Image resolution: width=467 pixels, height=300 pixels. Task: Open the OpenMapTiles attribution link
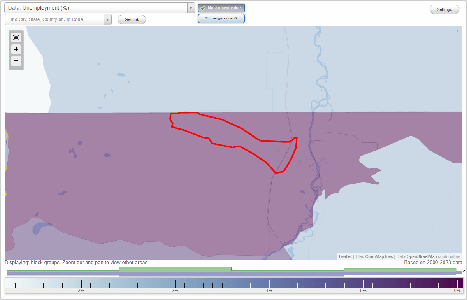tap(379, 256)
